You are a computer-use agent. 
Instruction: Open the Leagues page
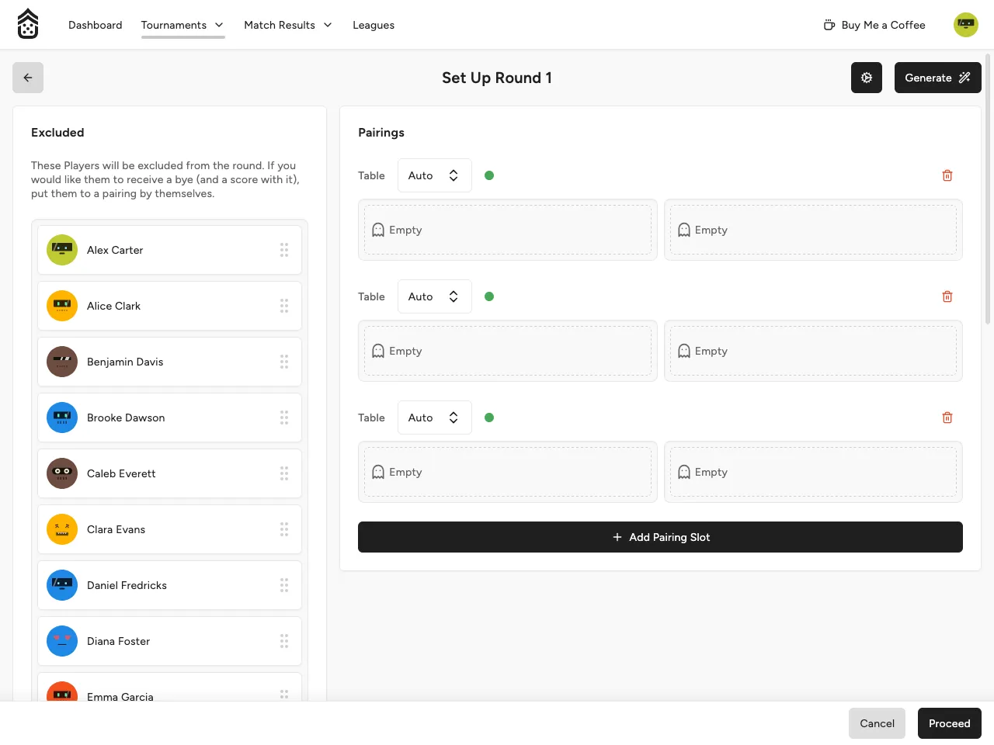coord(374,25)
